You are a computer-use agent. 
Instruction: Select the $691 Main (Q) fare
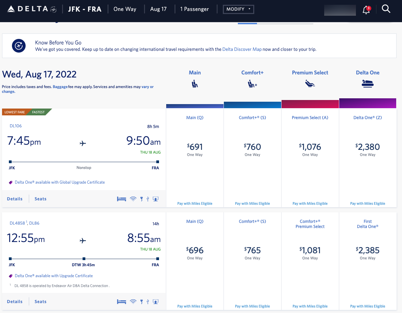195,147
